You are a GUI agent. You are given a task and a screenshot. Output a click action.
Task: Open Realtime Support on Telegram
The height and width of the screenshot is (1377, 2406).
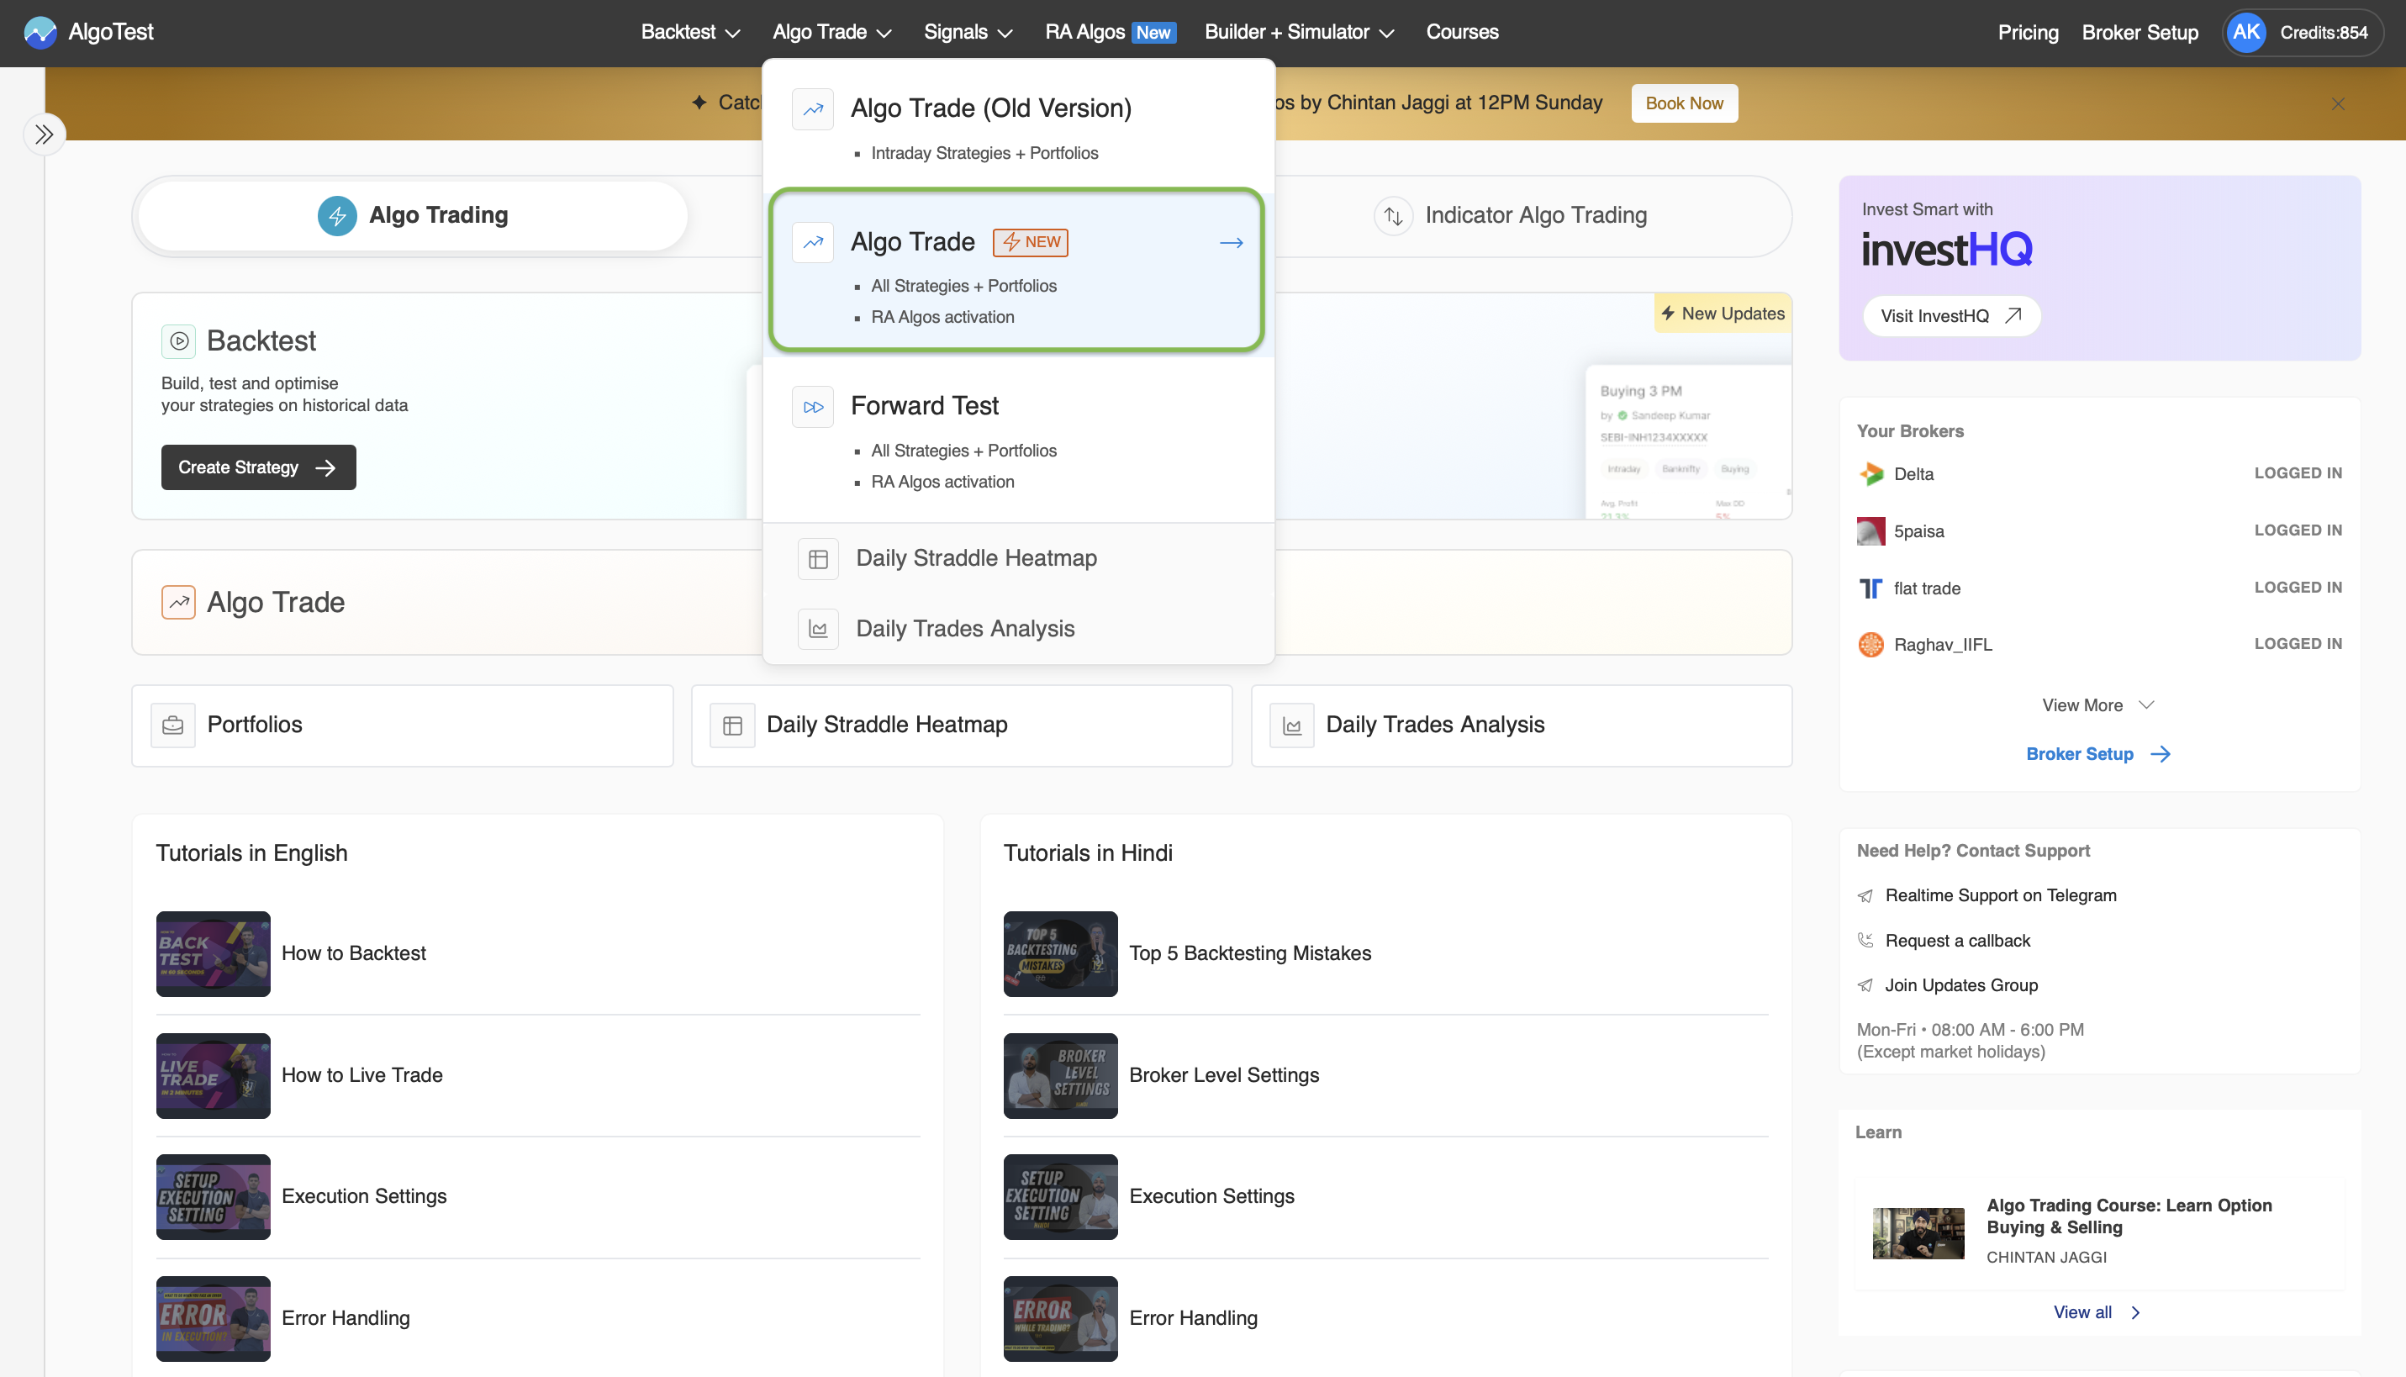click(1999, 895)
